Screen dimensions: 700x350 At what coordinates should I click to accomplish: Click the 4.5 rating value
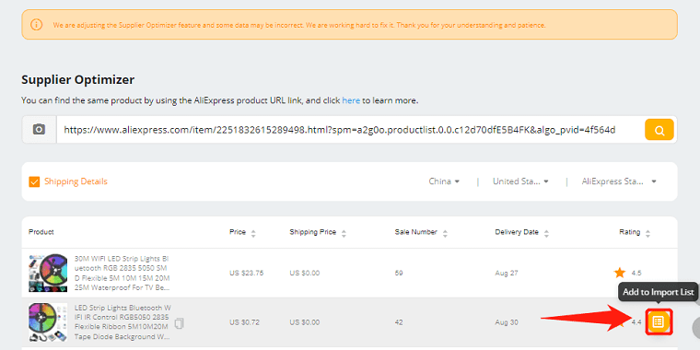point(636,273)
